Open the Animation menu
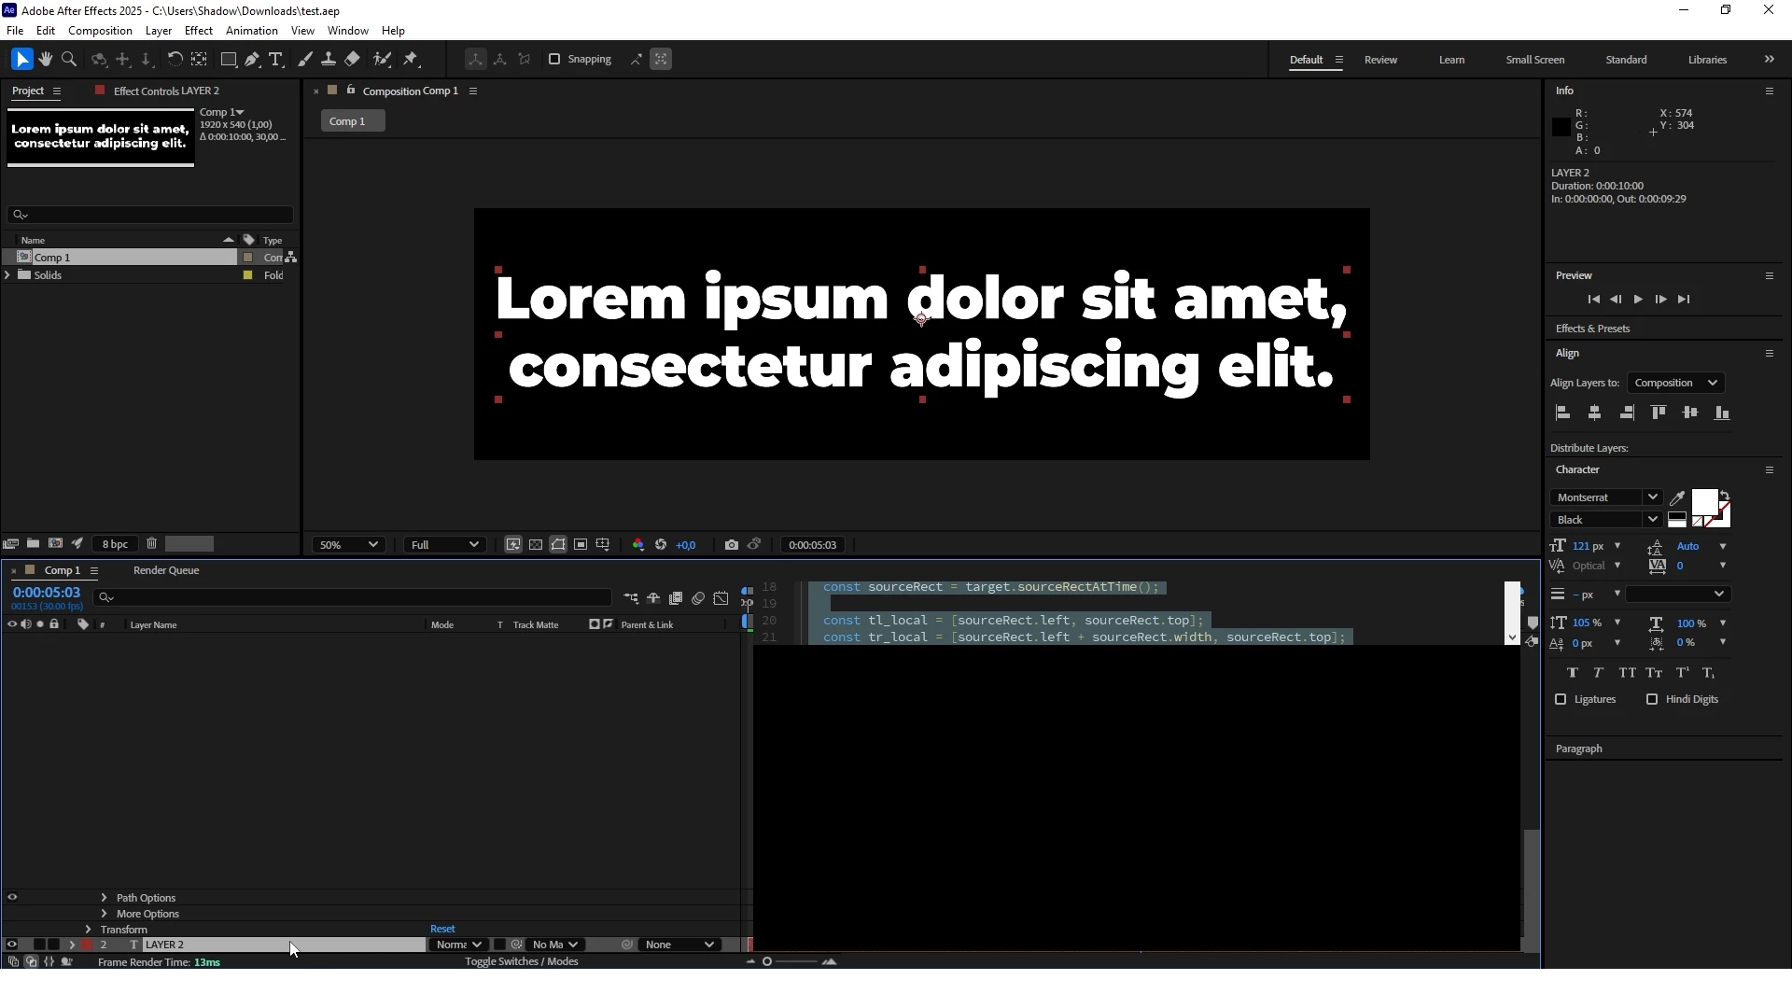This screenshot has height=1008, width=1792. pyautogui.click(x=251, y=31)
